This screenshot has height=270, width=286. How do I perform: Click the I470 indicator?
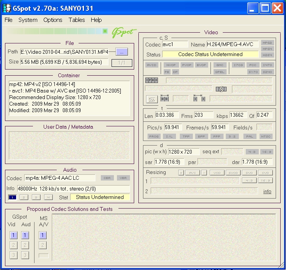267,65
